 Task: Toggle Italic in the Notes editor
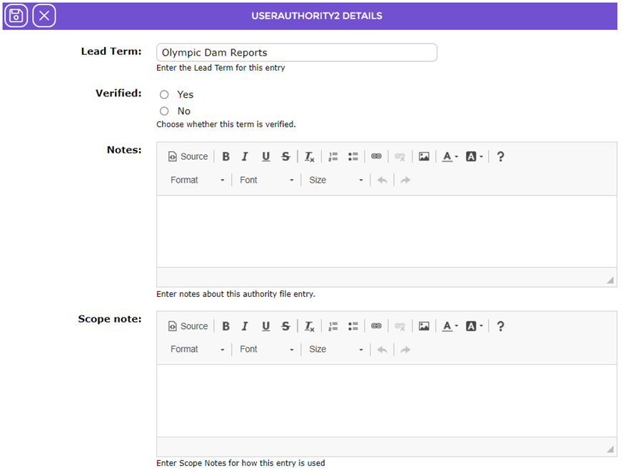coord(245,157)
